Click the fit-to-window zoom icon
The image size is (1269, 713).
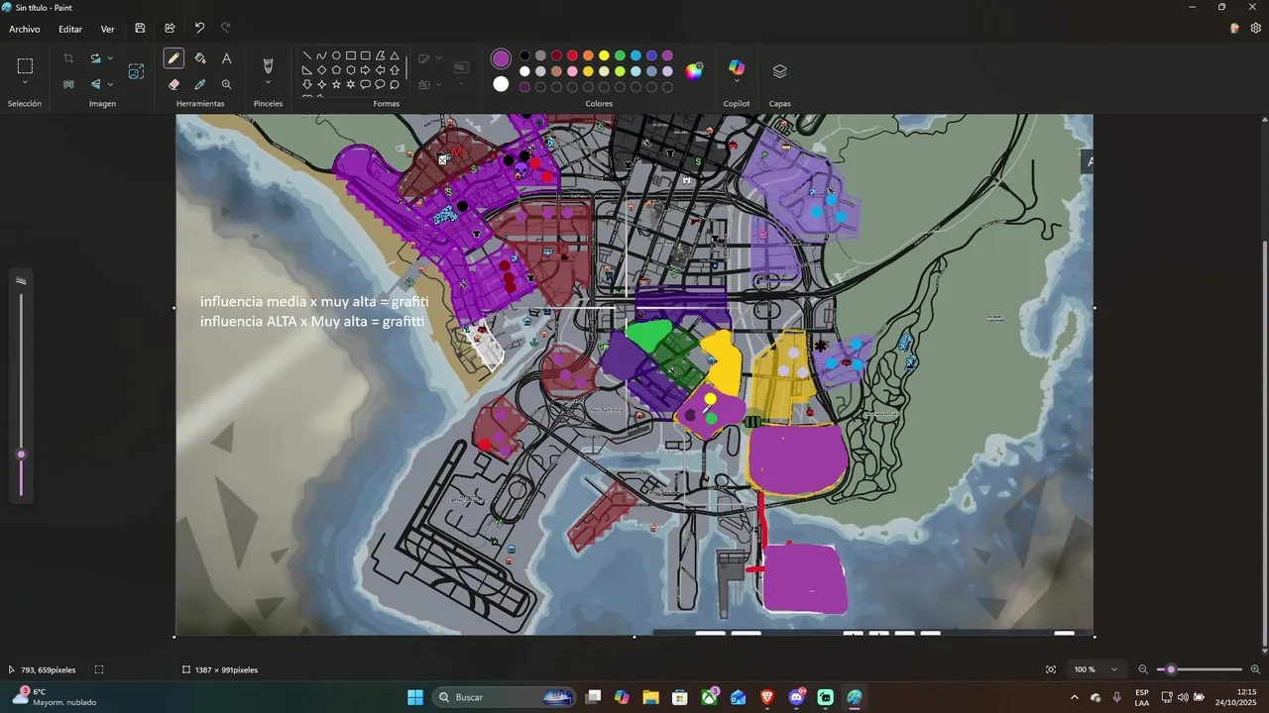tap(1051, 669)
